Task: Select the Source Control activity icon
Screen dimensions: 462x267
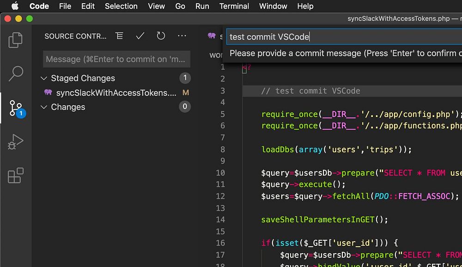Action: click(x=16, y=108)
